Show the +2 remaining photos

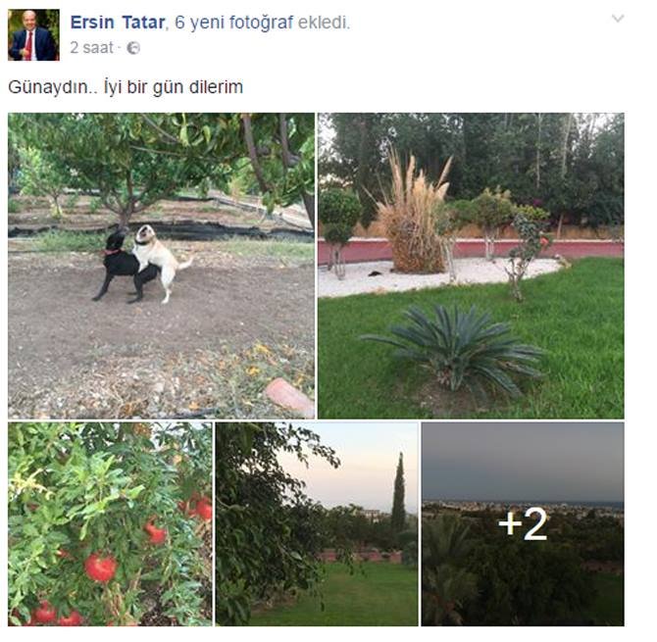click(x=523, y=524)
